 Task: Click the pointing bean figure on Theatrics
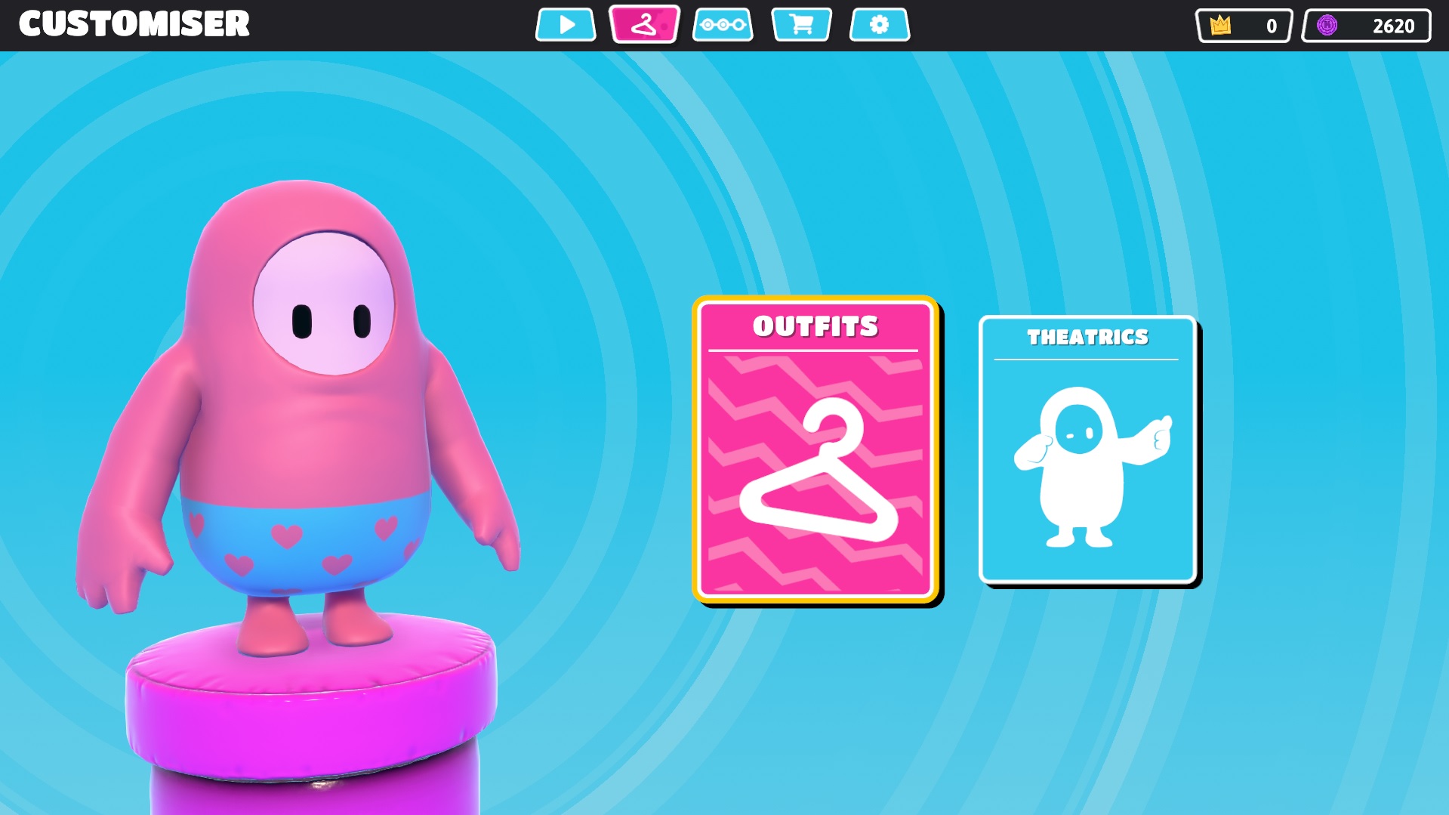[x=1086, y=466]
